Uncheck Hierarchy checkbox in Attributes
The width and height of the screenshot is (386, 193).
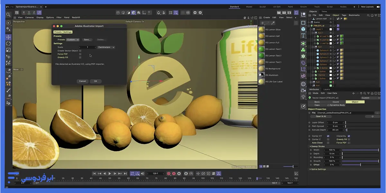(349, 136)
